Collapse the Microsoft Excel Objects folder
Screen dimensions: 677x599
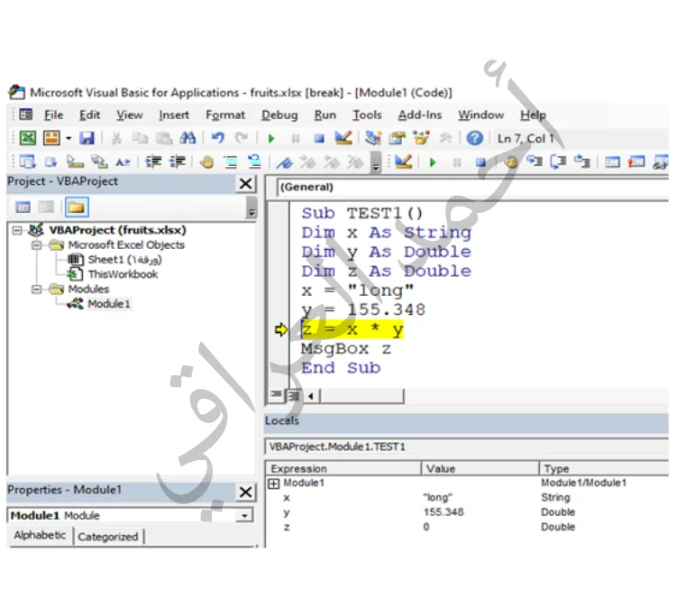[x=37, y=245]
